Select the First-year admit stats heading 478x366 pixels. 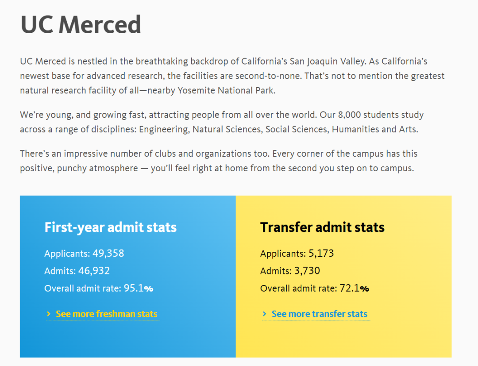pyautogui.click(x=110, y=227)
